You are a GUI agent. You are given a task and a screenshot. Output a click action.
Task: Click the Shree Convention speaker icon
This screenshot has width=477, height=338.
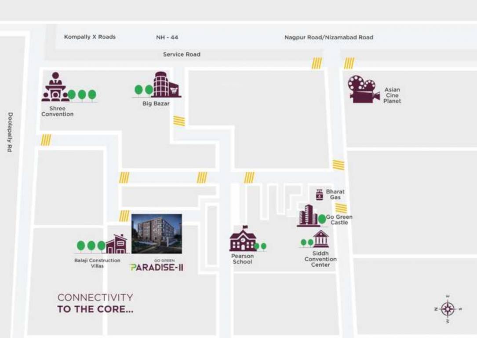pyautogui.click(x=55, y=88)
